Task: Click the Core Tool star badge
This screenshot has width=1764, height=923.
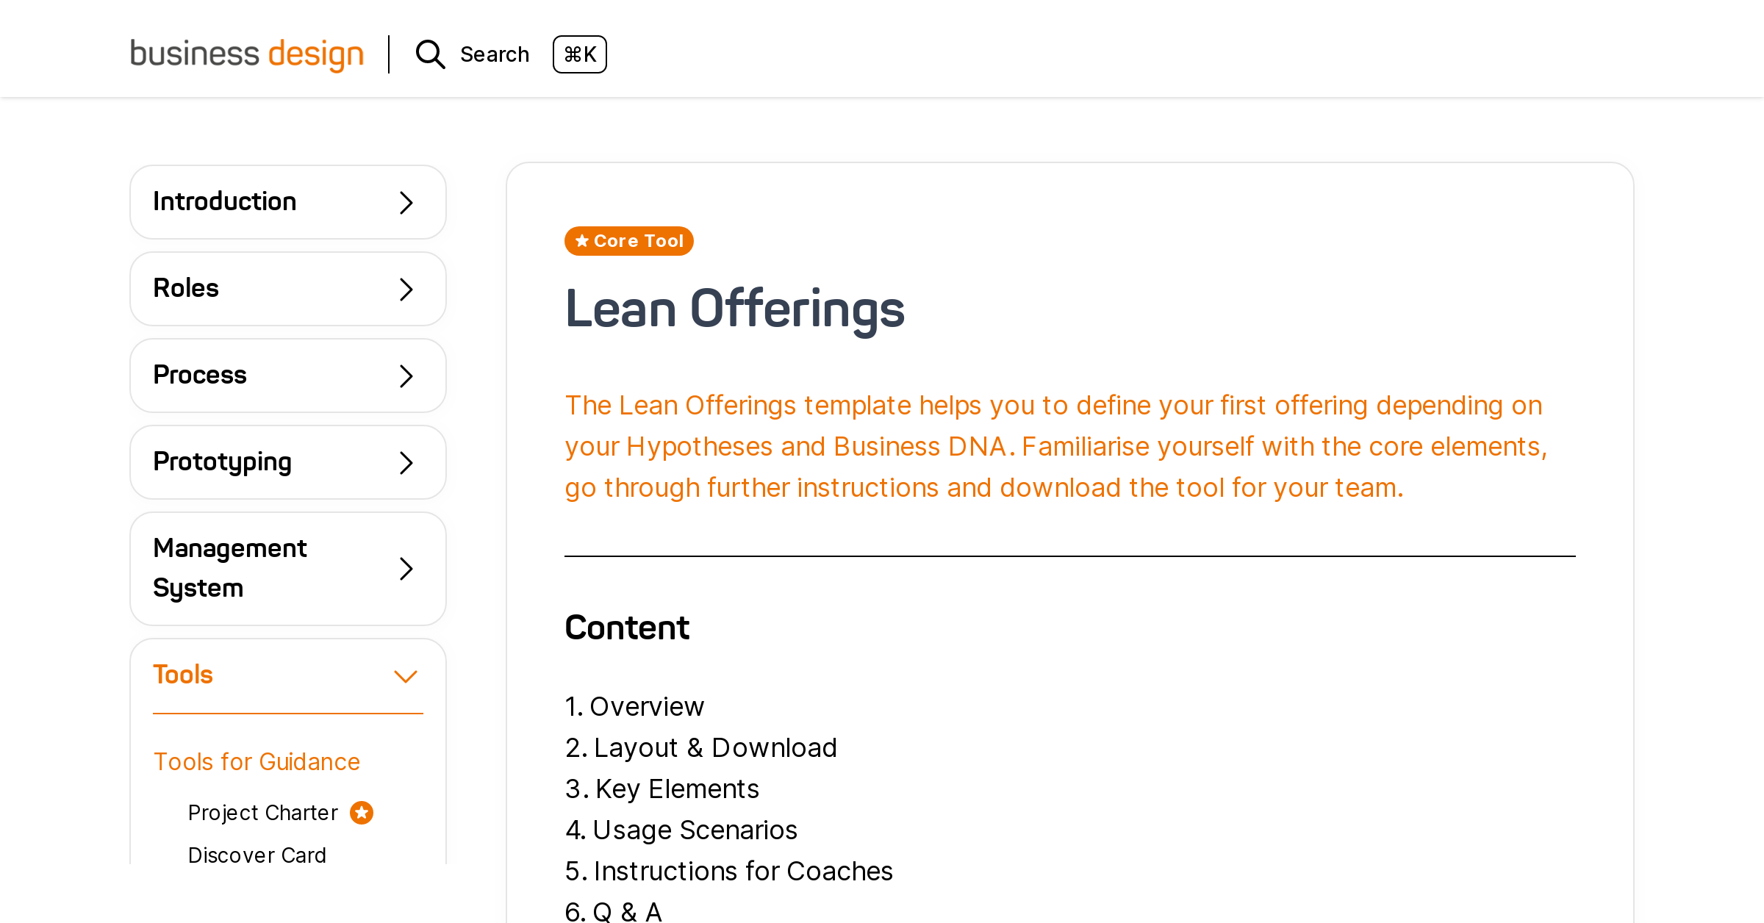Action: point(629,241)
